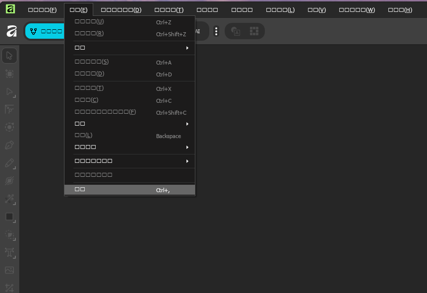Select the Place Image tool
427x293 pixels.
(9, 270)
